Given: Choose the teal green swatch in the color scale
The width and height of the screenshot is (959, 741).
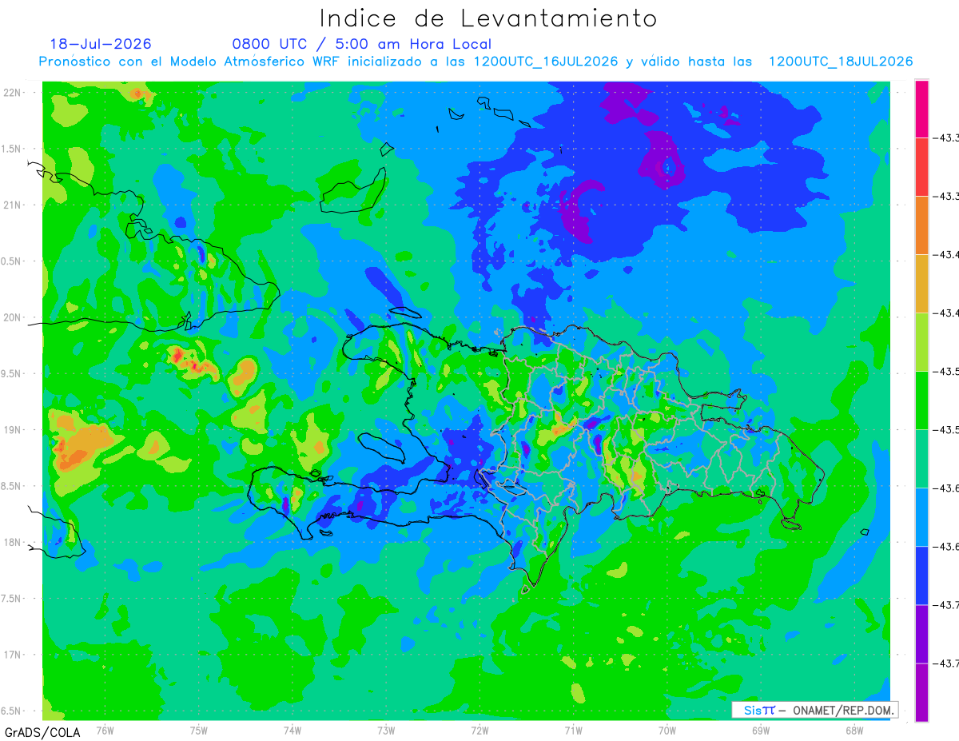Looking at the screenshot, I should (x=921, y=459).
